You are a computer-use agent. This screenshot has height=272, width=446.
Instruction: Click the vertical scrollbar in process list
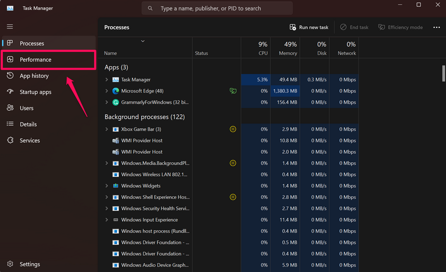point(444,74)
